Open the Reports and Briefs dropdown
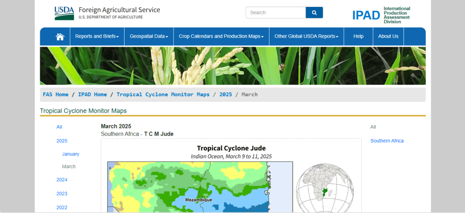Image resolution: width=465 pixels, height=213 pixels. [97, 36]
